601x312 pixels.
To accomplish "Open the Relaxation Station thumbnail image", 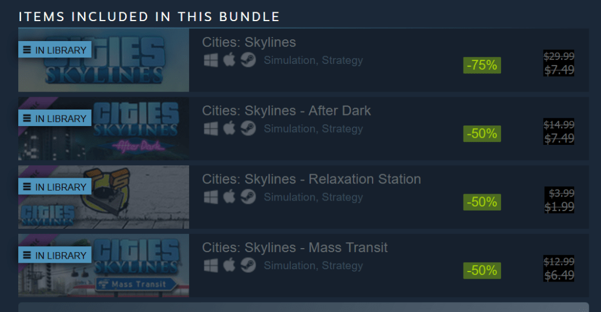I will click(x=103, y=197).
